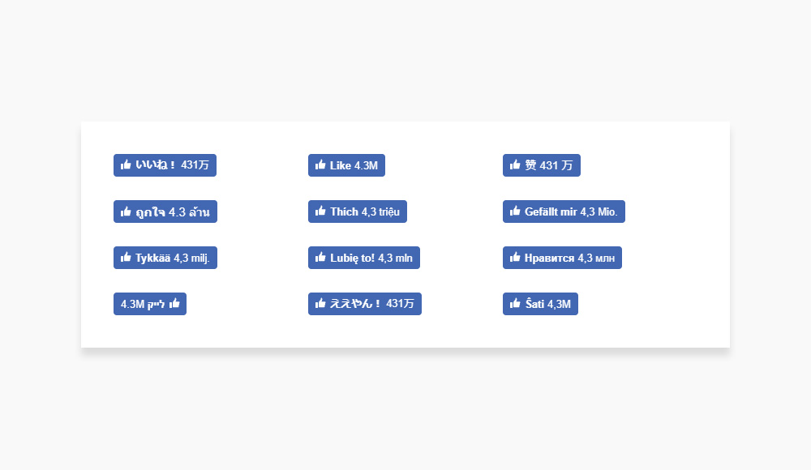811x470 pixels.
Task: Click the thumbs-up icon beside Like 4.3M
Action: click(320, 165)
